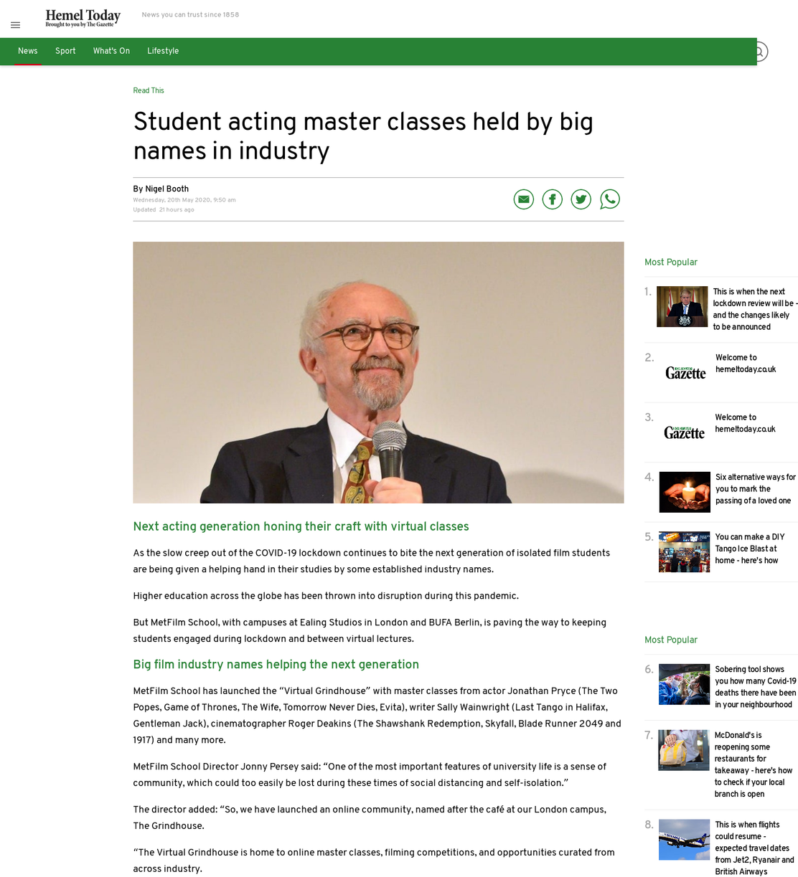Go to the Lifestyle section

click(163, 51)
